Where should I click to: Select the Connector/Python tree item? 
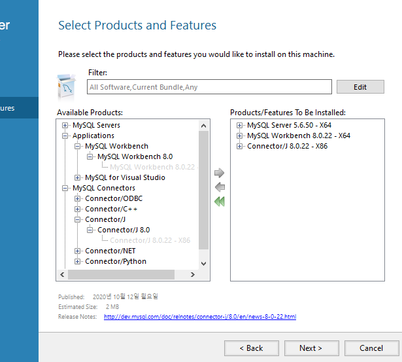coord(116,262)
